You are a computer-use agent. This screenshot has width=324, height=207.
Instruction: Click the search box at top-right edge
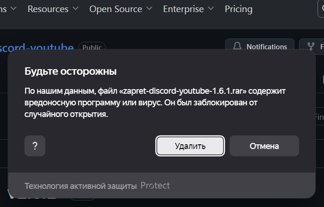coord(321,8)
